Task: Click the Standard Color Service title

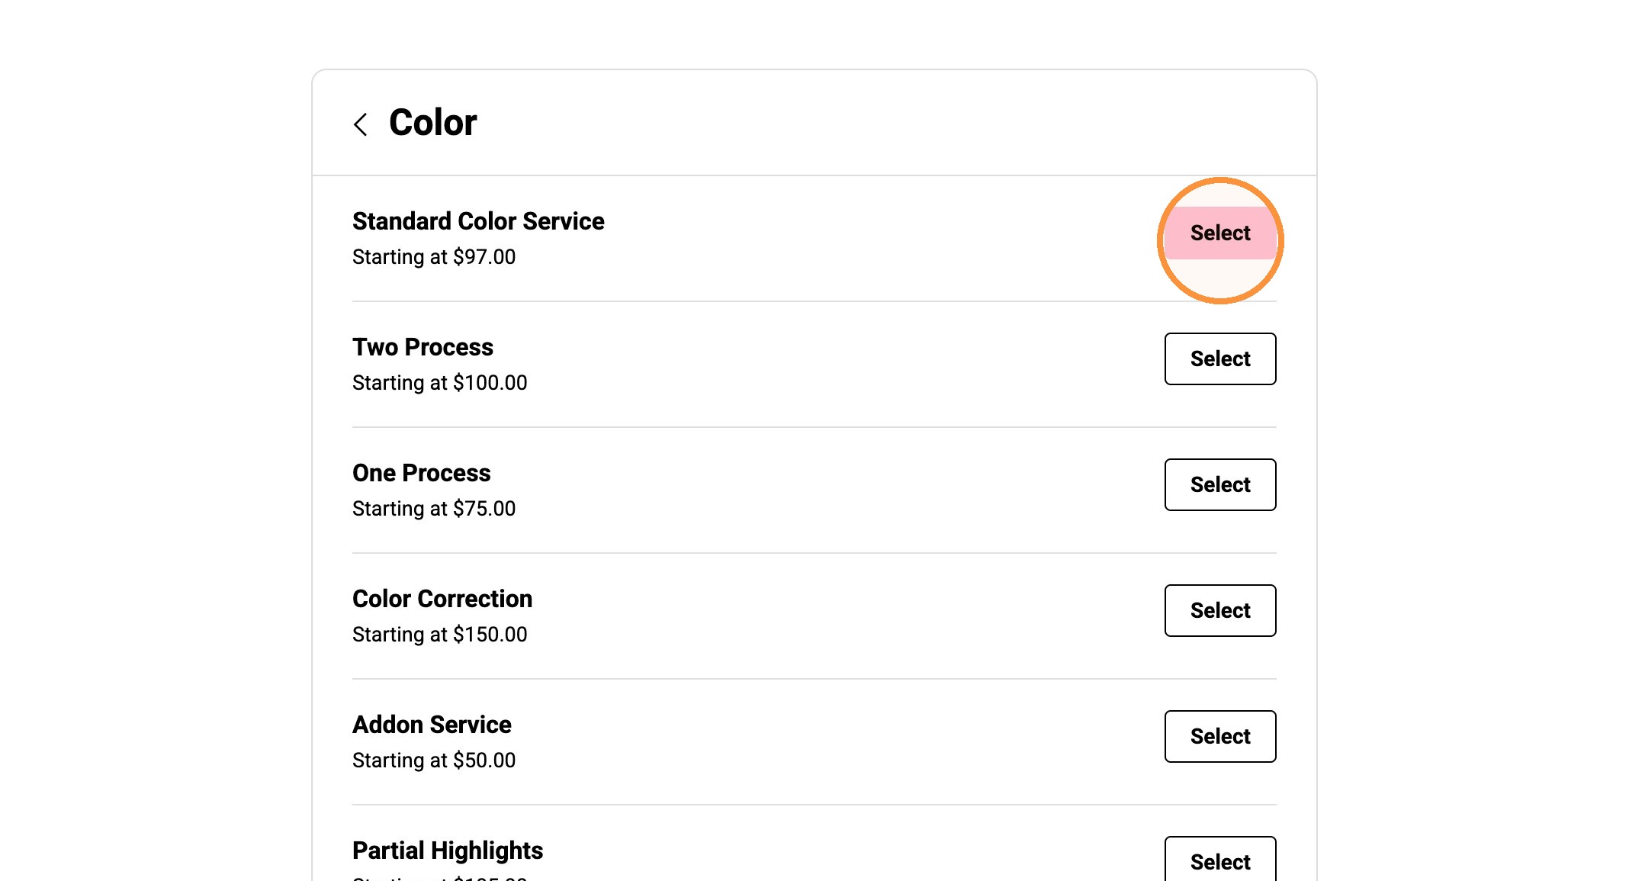Action: [x=478, y=221]
